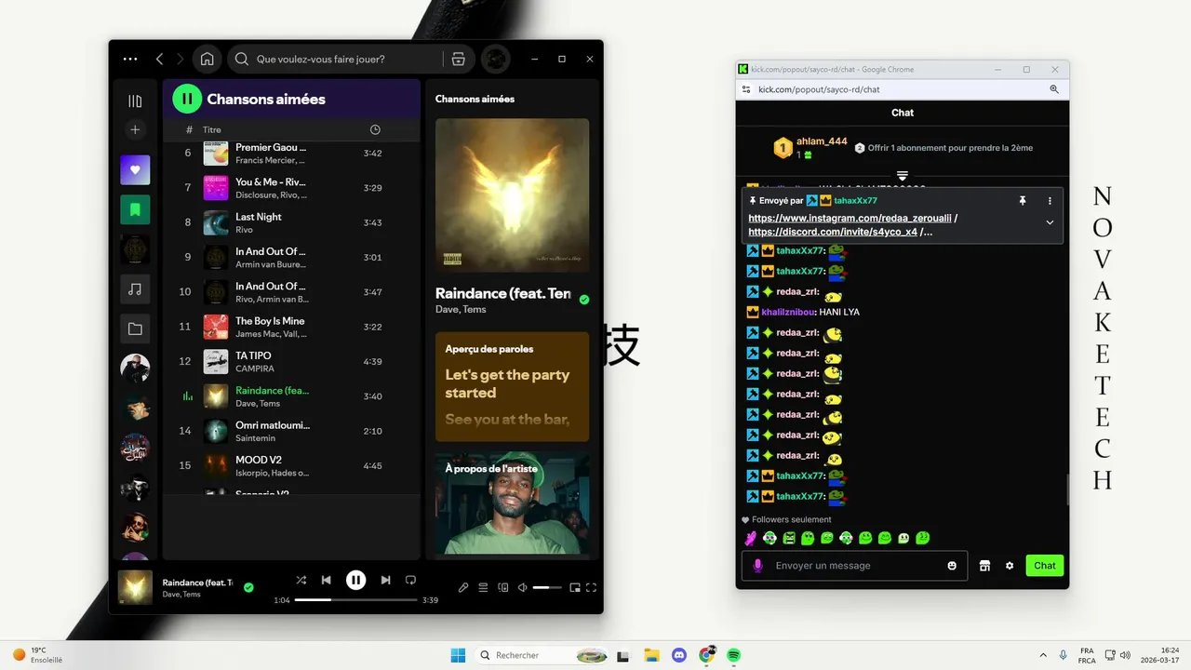Toggle repeat mode
Image resolution: width=1191 pixels, height=670 pixels.
point(410,580)
